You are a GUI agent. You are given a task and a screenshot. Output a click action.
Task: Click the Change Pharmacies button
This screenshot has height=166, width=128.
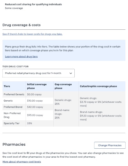110,145
